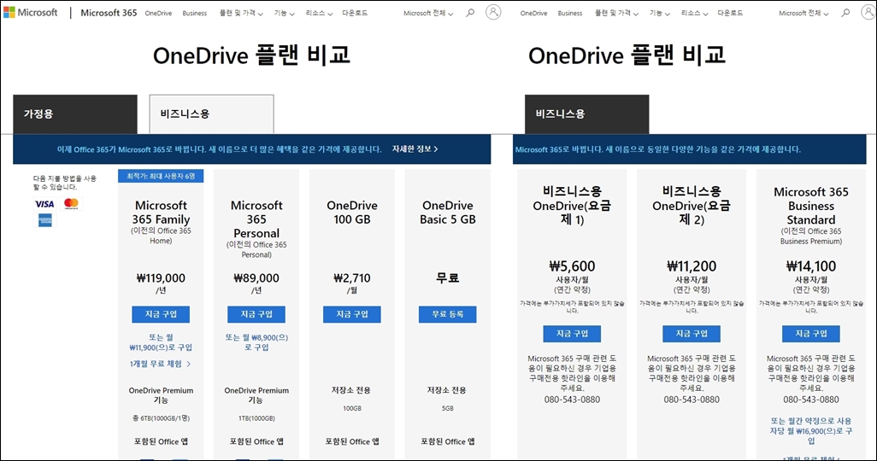Open the 자세한 정보 link in banner
This screenshot has height=461, width=877.
pos(415,149)
